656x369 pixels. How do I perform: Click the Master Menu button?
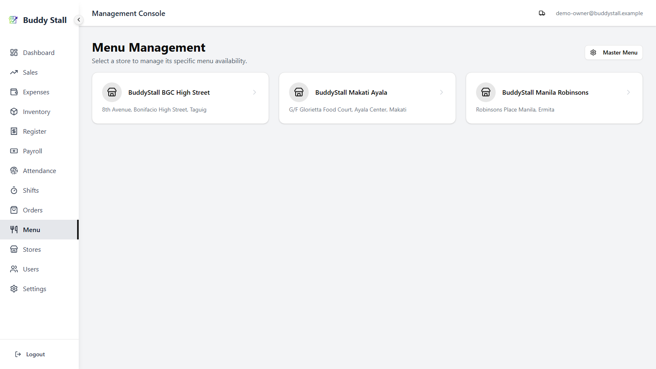[613, 52]
